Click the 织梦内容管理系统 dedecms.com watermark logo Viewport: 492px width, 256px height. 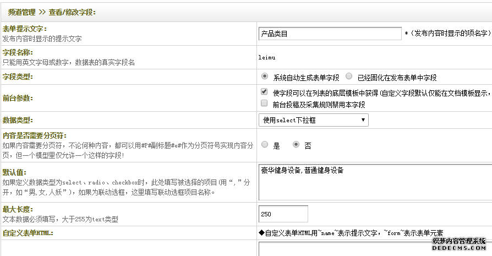tap(458, 245)
